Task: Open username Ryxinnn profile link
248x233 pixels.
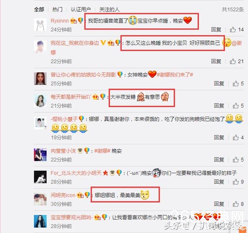Action: 60,21
